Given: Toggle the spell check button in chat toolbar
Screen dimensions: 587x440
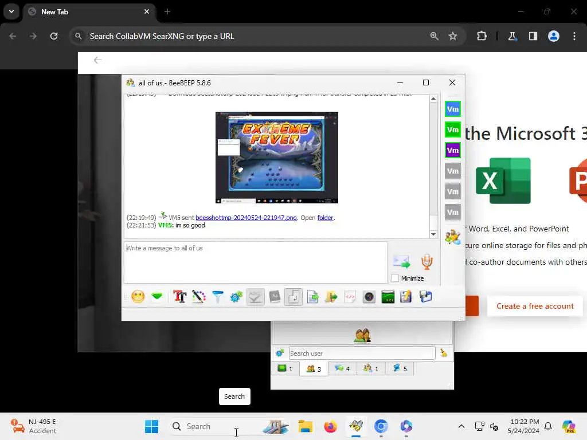Looking at the screenshot, I should (x=255, y=297).
